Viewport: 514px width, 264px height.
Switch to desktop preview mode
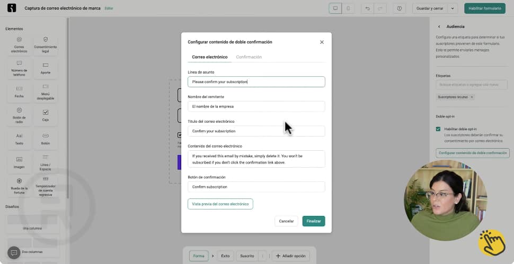(335, 8)
